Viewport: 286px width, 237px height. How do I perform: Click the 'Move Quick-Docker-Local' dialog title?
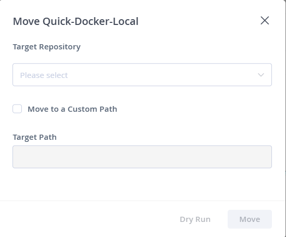tap(76, 21)
